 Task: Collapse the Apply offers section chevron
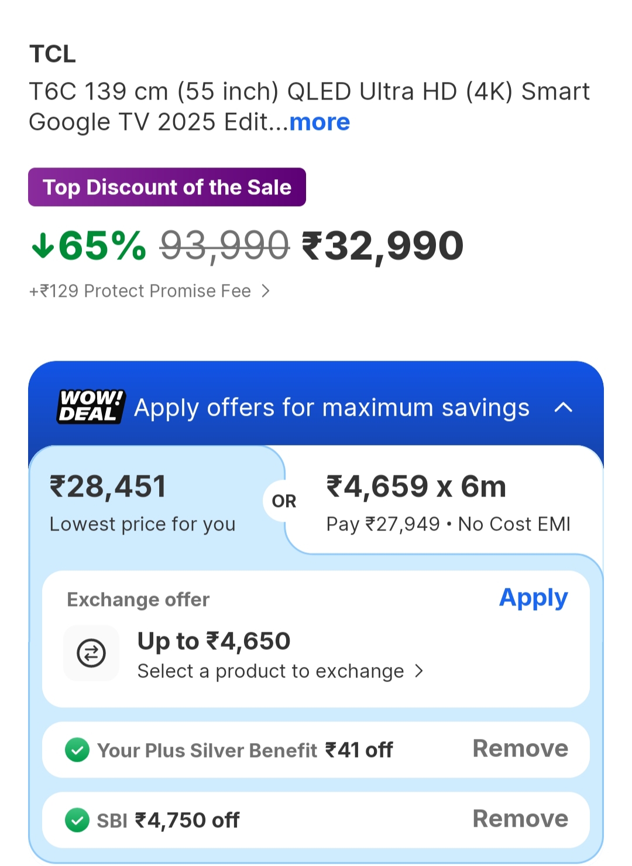[x=563, y=408]
